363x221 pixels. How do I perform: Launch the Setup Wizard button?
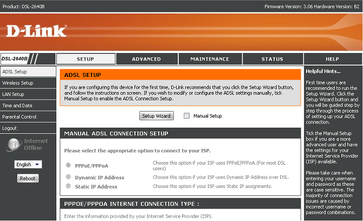157,116
